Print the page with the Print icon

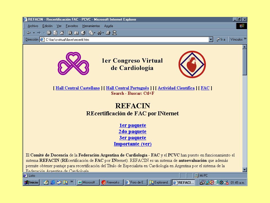[x=108, y=33]
